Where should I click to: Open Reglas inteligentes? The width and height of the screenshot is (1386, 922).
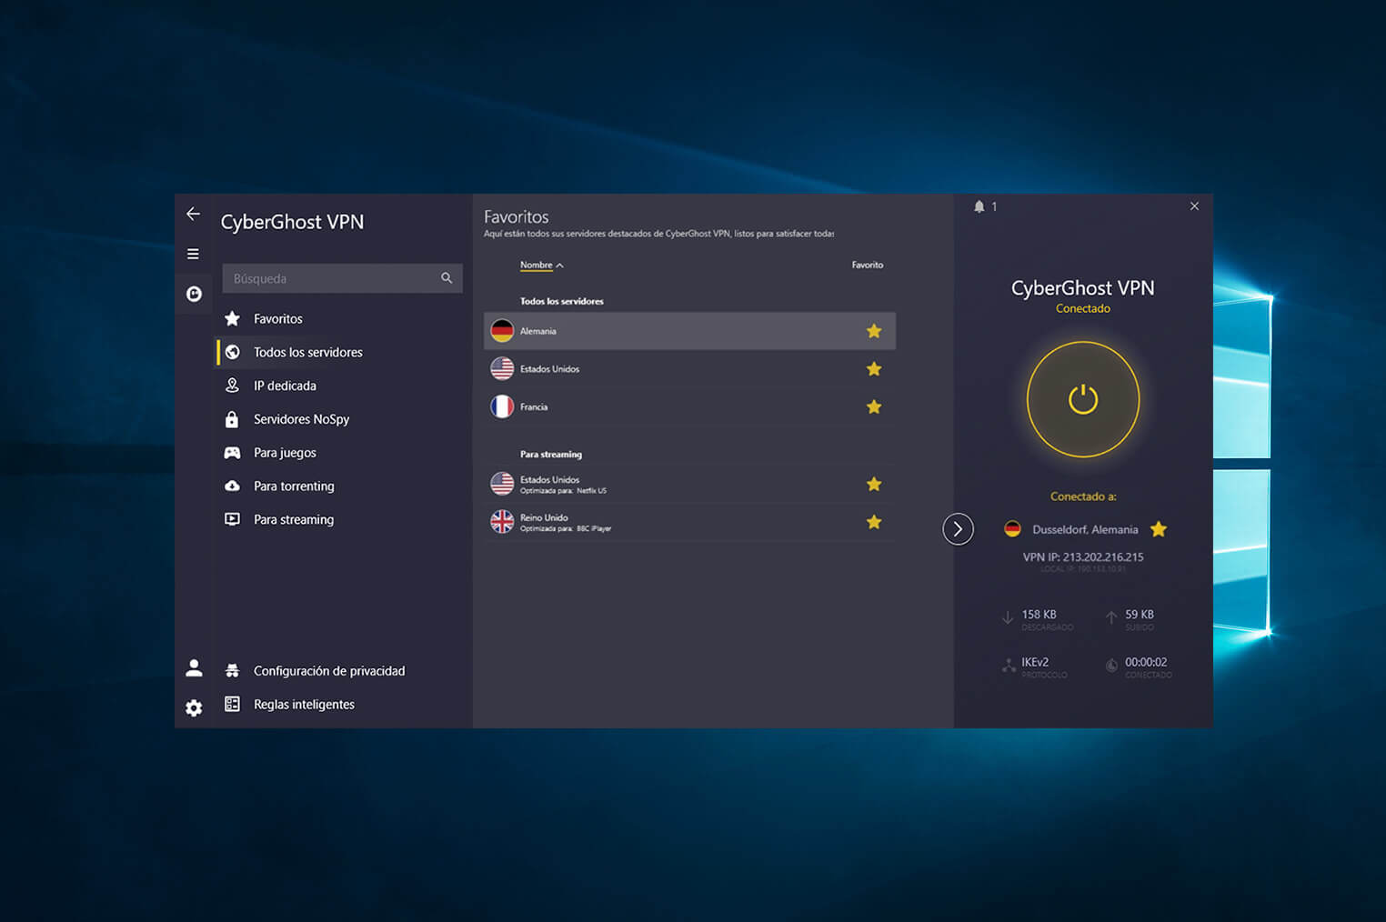coord(304,705)
